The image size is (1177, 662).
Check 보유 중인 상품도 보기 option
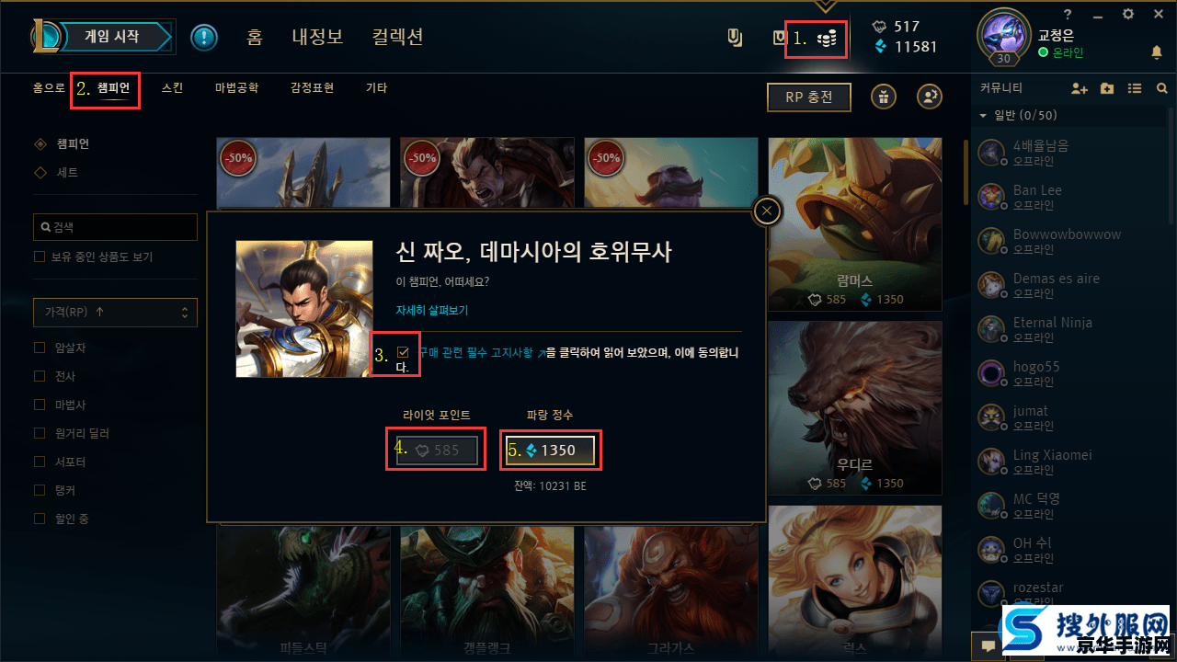[x=40, y=257]
